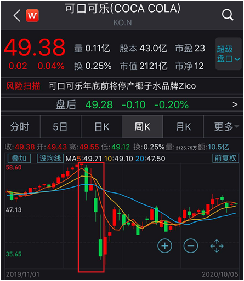Tap the 0.02 price change value
Viewport: 244px width, 281px height.
18,66
